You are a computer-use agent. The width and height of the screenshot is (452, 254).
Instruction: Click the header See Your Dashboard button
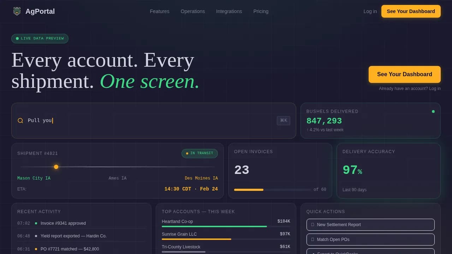(x=411, y=11)
